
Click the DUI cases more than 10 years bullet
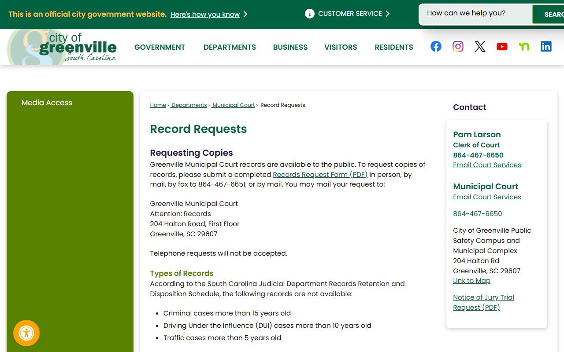(x=267, y=326)
